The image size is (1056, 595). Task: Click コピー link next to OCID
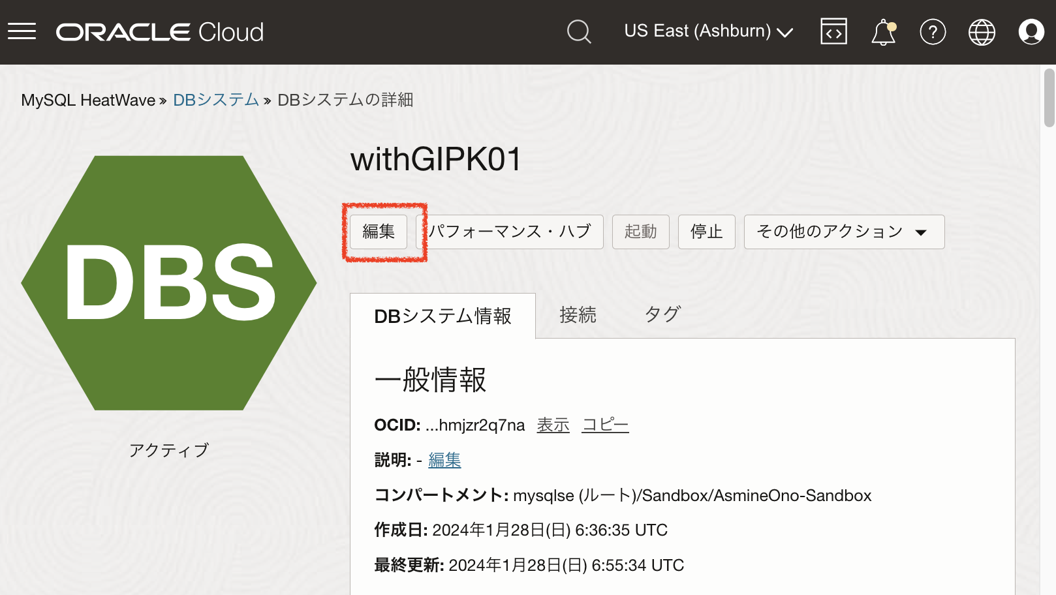605,425
